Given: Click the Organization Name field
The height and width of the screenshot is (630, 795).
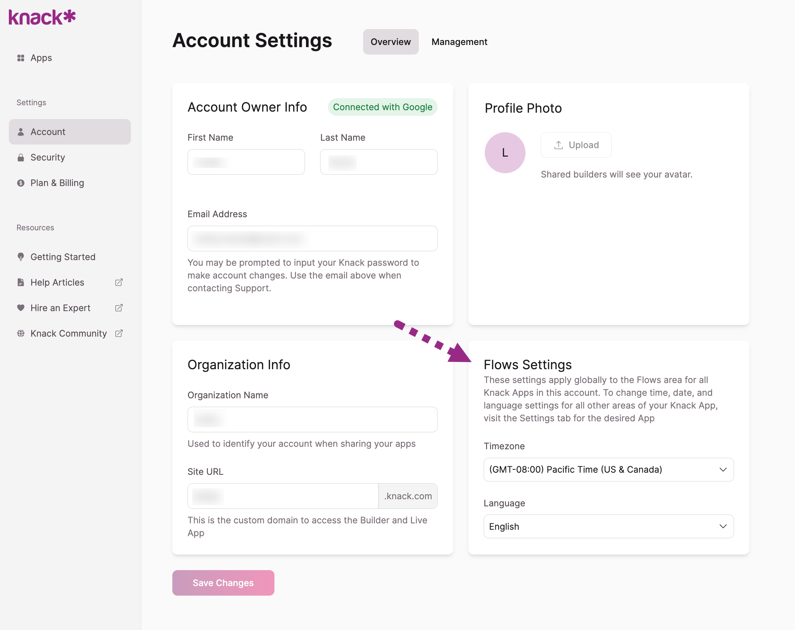Looking at the screenshot, I should point(312,419).
